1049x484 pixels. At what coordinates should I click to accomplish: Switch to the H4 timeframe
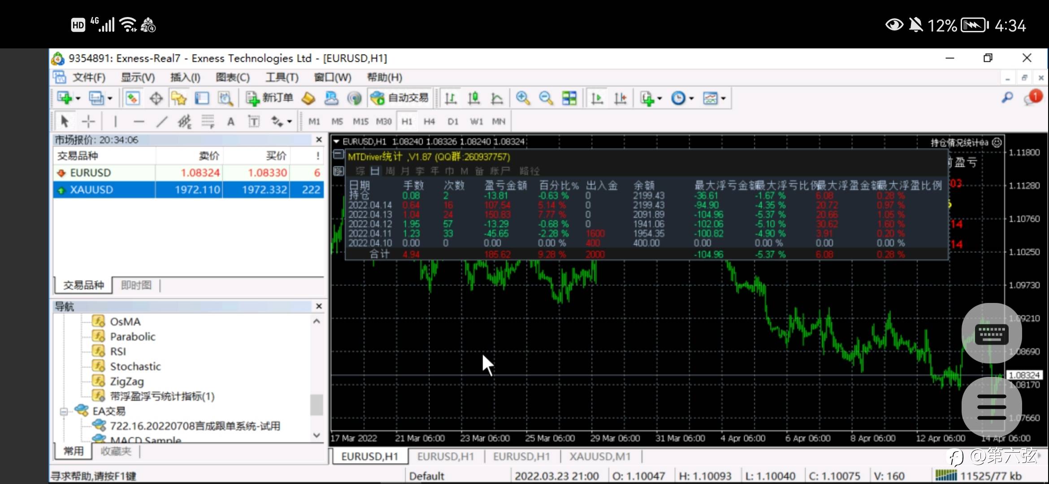point(429,121)
